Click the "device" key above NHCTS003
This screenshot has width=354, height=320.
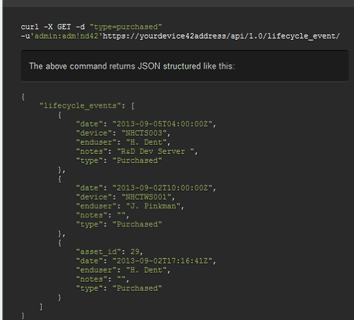94,133
